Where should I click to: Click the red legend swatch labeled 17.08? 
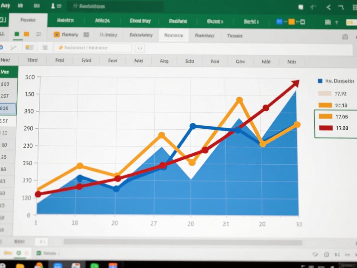point(325,128)
